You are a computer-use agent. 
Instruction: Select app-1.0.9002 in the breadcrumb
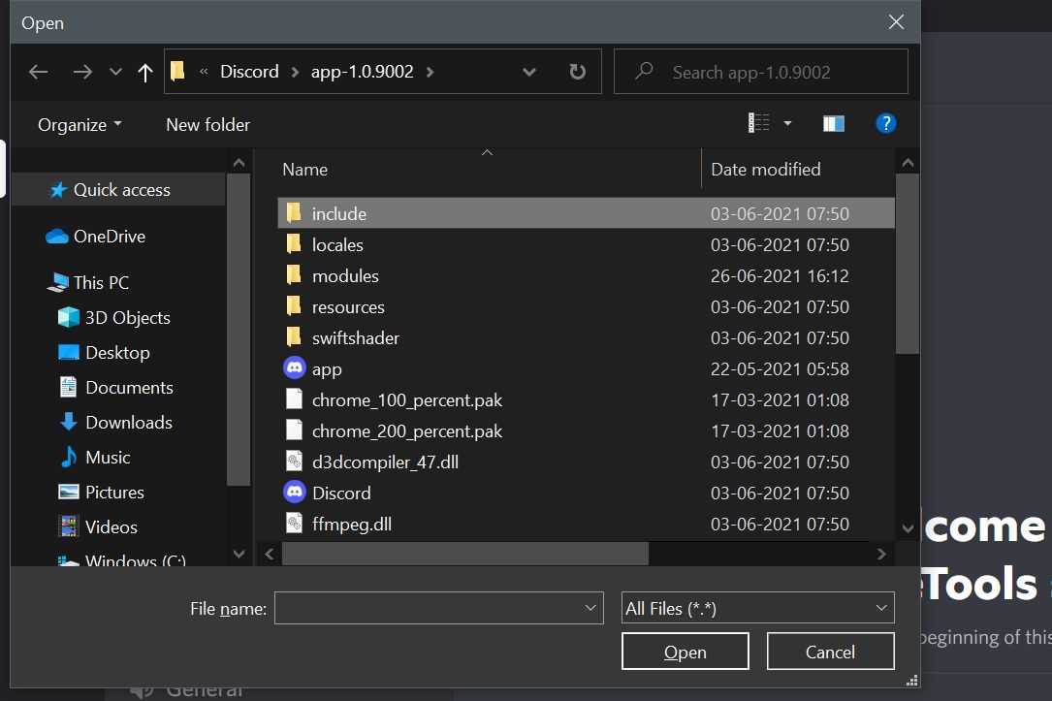pyautogui.click(x=363, y=72)
